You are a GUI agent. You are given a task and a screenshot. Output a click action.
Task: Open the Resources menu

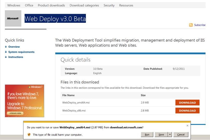pyautogui.click(x=126, y=5)
